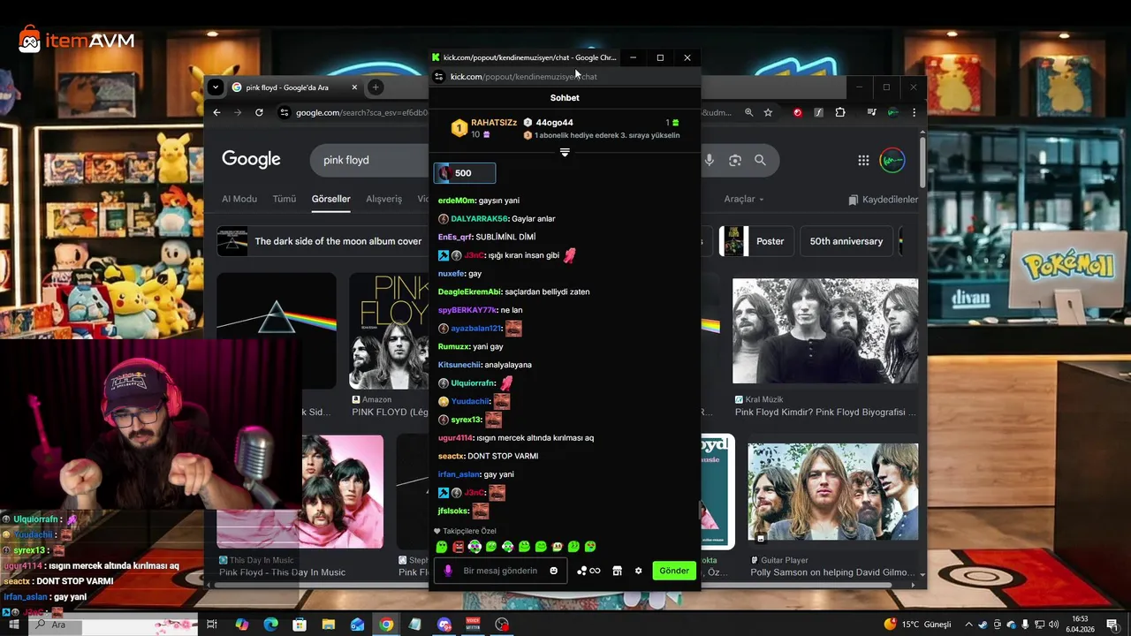Viewport: 1131px width, 636px height.
Task: Click username seactx in chat
Action: (451, 456)
